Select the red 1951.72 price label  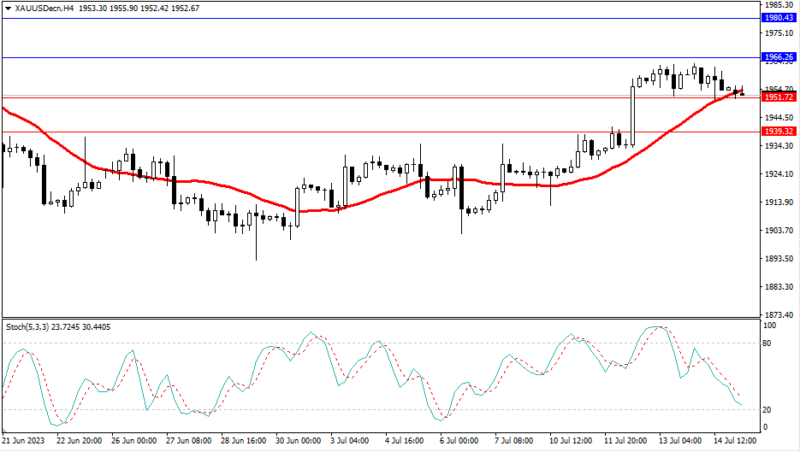(779, 97)
